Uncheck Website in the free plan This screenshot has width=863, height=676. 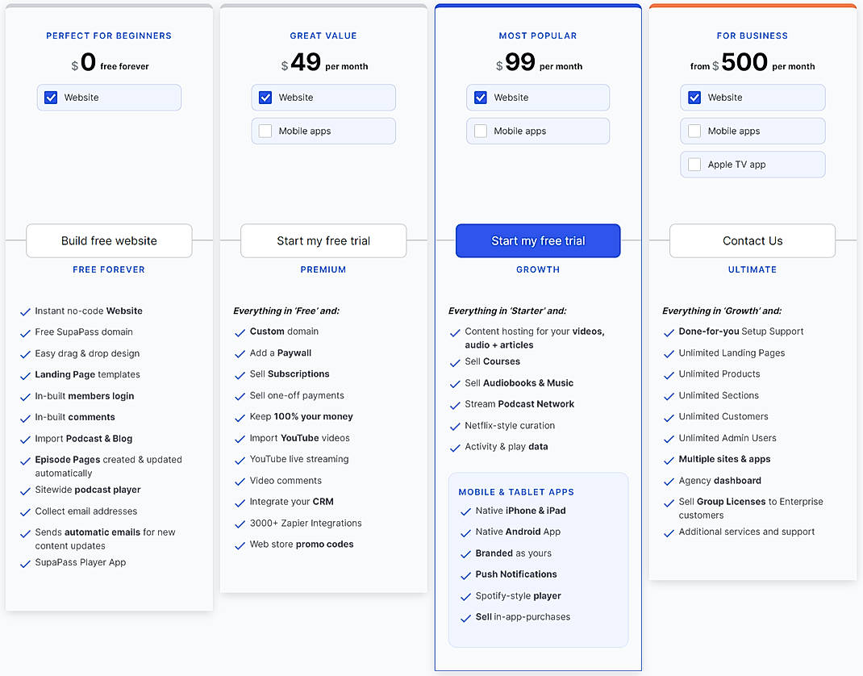[51, 97]
